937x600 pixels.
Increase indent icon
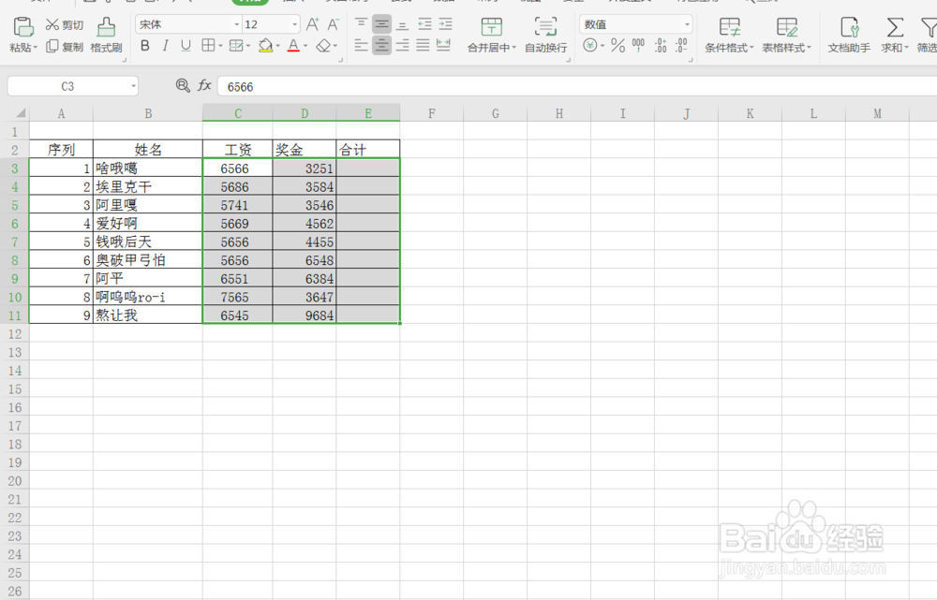[445, 24]
